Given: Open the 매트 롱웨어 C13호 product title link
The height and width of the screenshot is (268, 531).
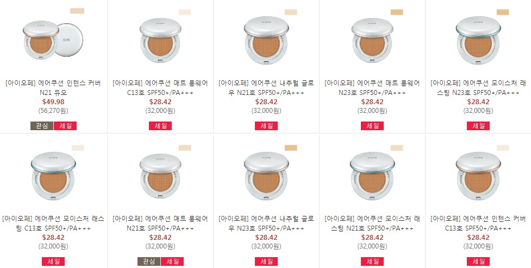Looking at the screenshot, I should [160, 88].
